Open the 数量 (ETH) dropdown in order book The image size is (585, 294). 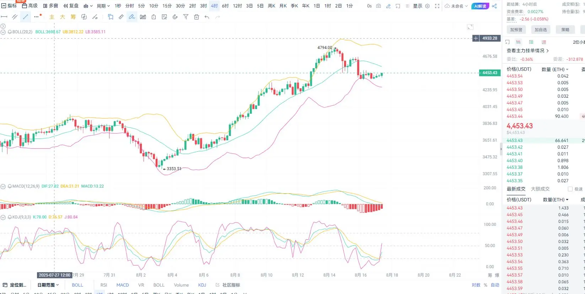[555, 69]
